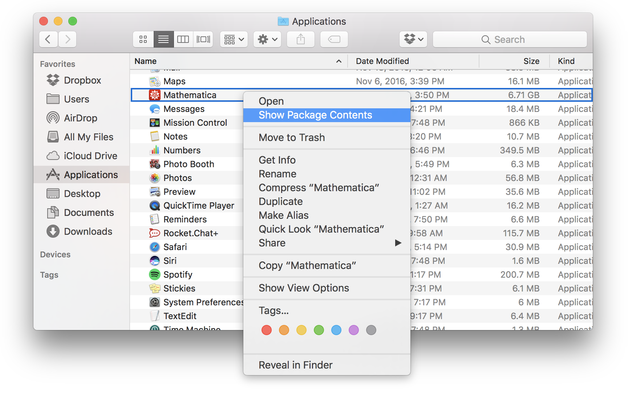Click the Edit Tags toolbar button
The height and width of the screenshot is (394, 632).
point(334,39)
